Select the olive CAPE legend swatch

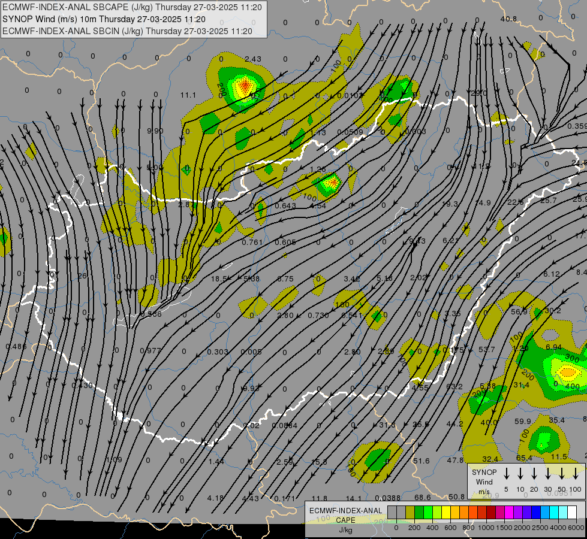[x=410, y=513]
